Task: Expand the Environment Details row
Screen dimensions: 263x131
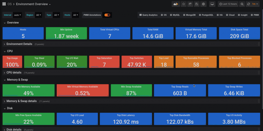Action: click(x=19, y=44)
